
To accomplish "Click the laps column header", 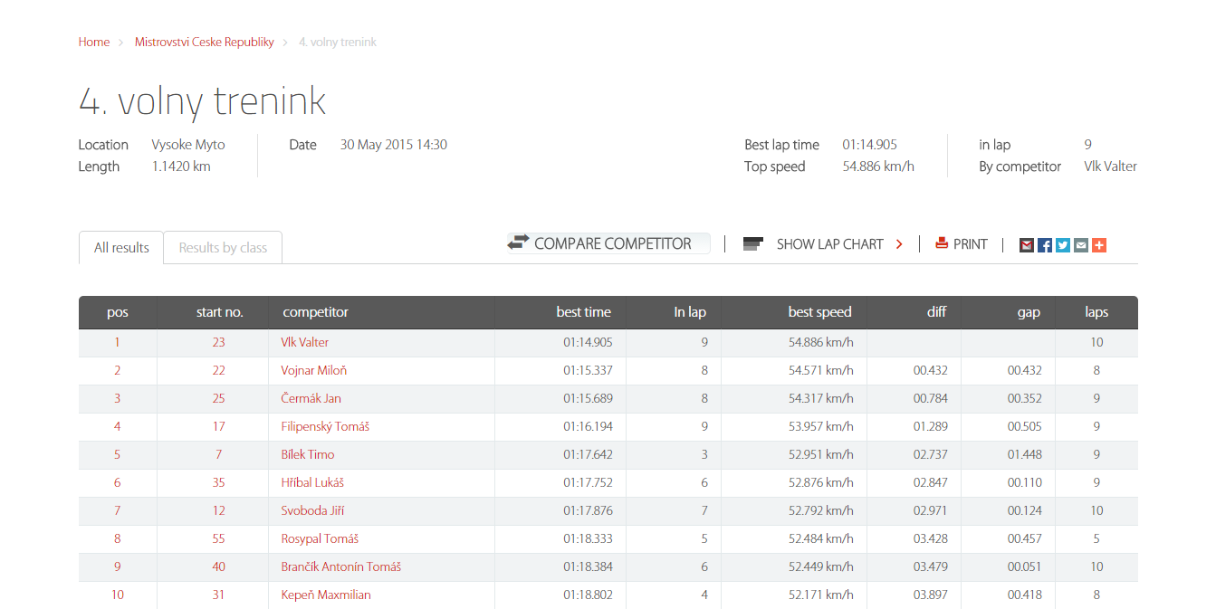I will tap(1096, 312).
